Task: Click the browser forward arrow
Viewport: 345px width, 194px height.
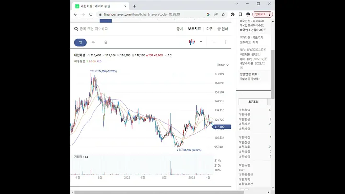Action: 83,14
